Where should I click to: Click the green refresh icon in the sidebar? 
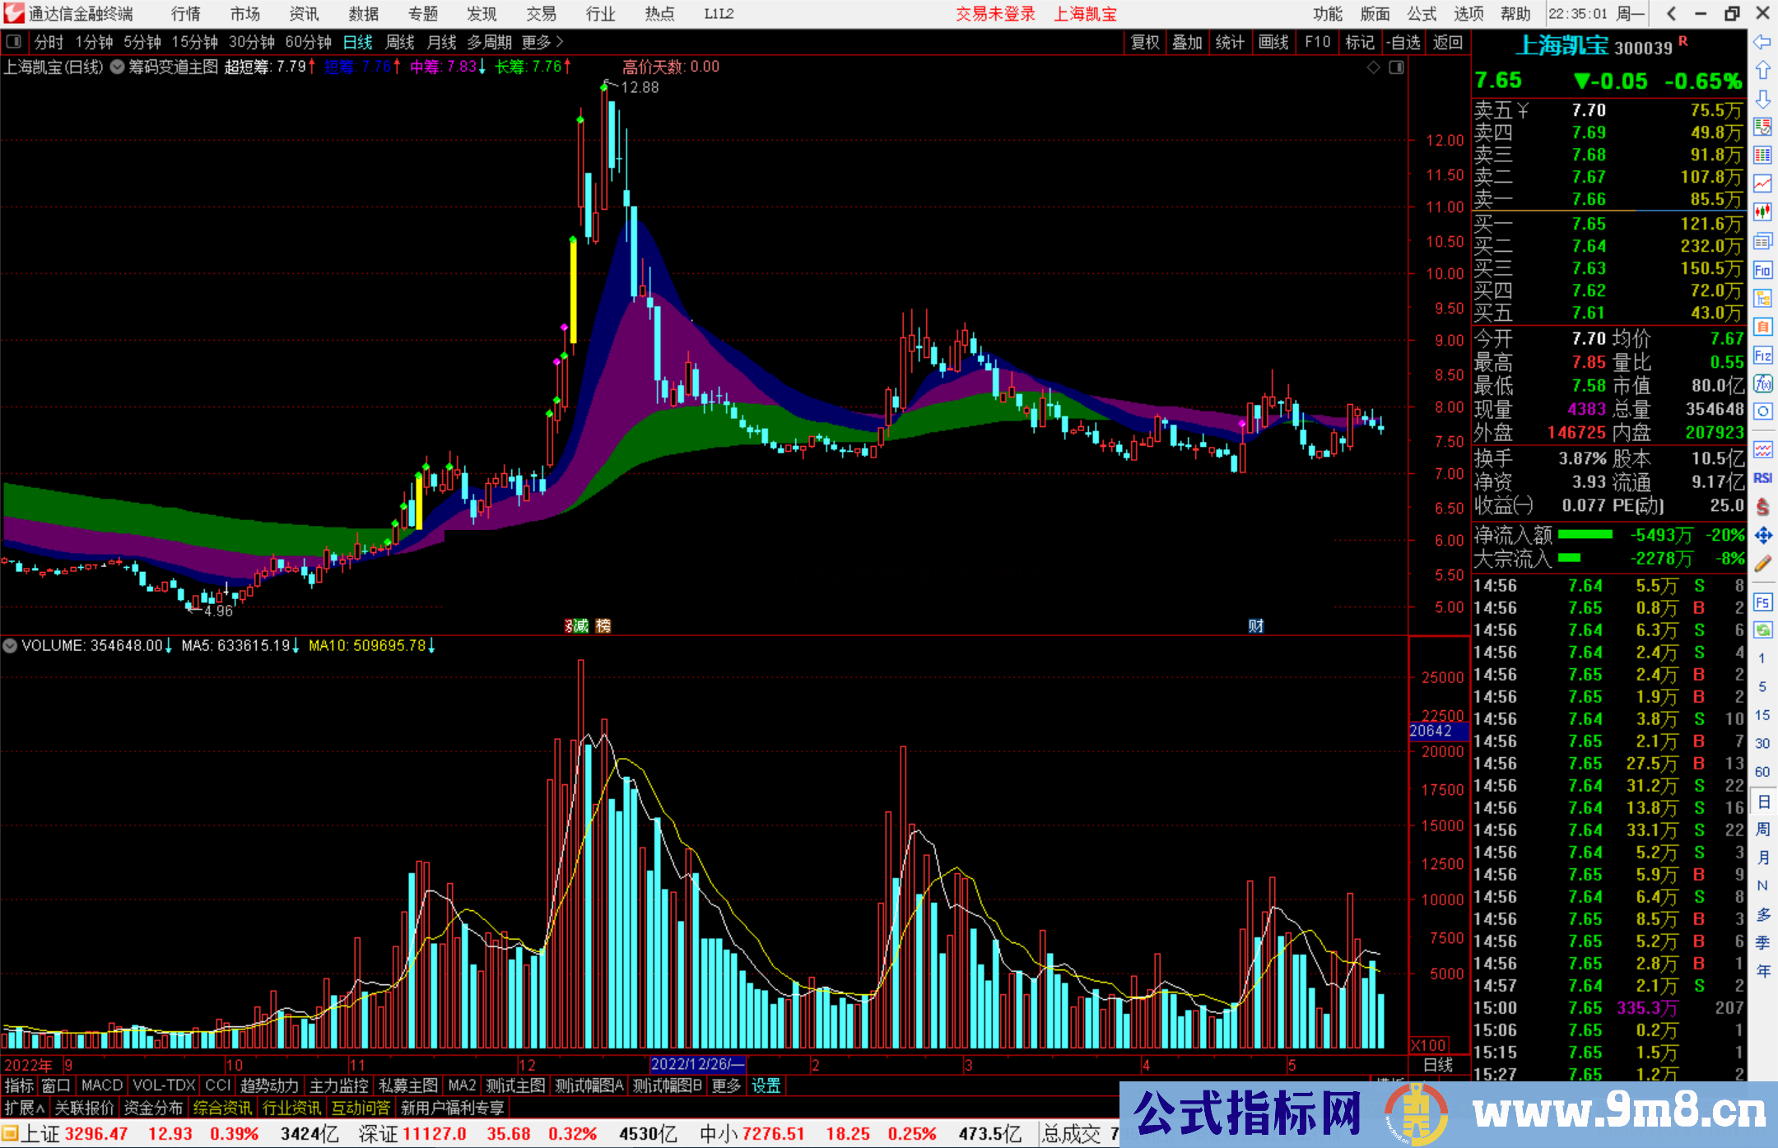(x=1762, y=630)
